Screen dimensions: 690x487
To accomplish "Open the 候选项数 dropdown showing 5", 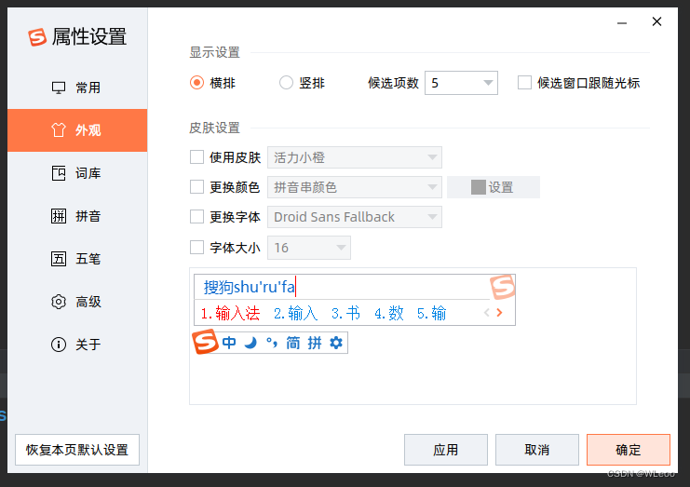I will 461,83.
